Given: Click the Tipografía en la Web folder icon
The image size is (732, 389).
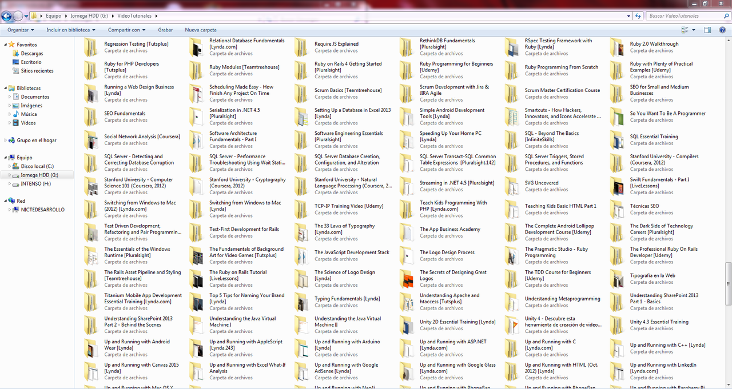Looking at the screenshot, I should click(617, 279).
